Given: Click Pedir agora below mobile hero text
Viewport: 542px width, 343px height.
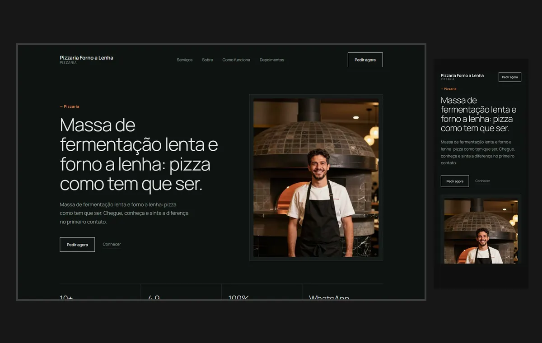Looking at the screenshot, I should [455, 181].
